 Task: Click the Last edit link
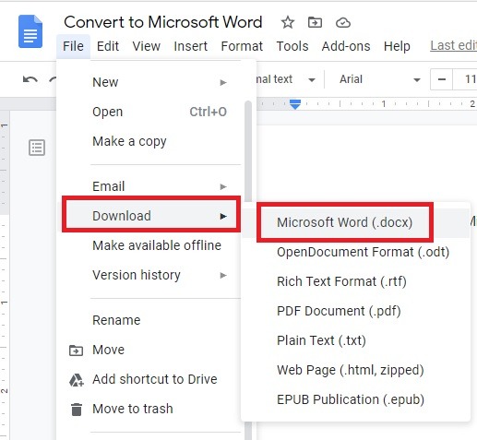coord(453,45)
